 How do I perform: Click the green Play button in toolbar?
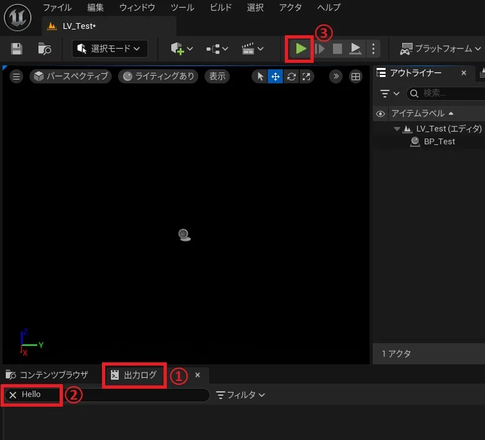(300, 49)
